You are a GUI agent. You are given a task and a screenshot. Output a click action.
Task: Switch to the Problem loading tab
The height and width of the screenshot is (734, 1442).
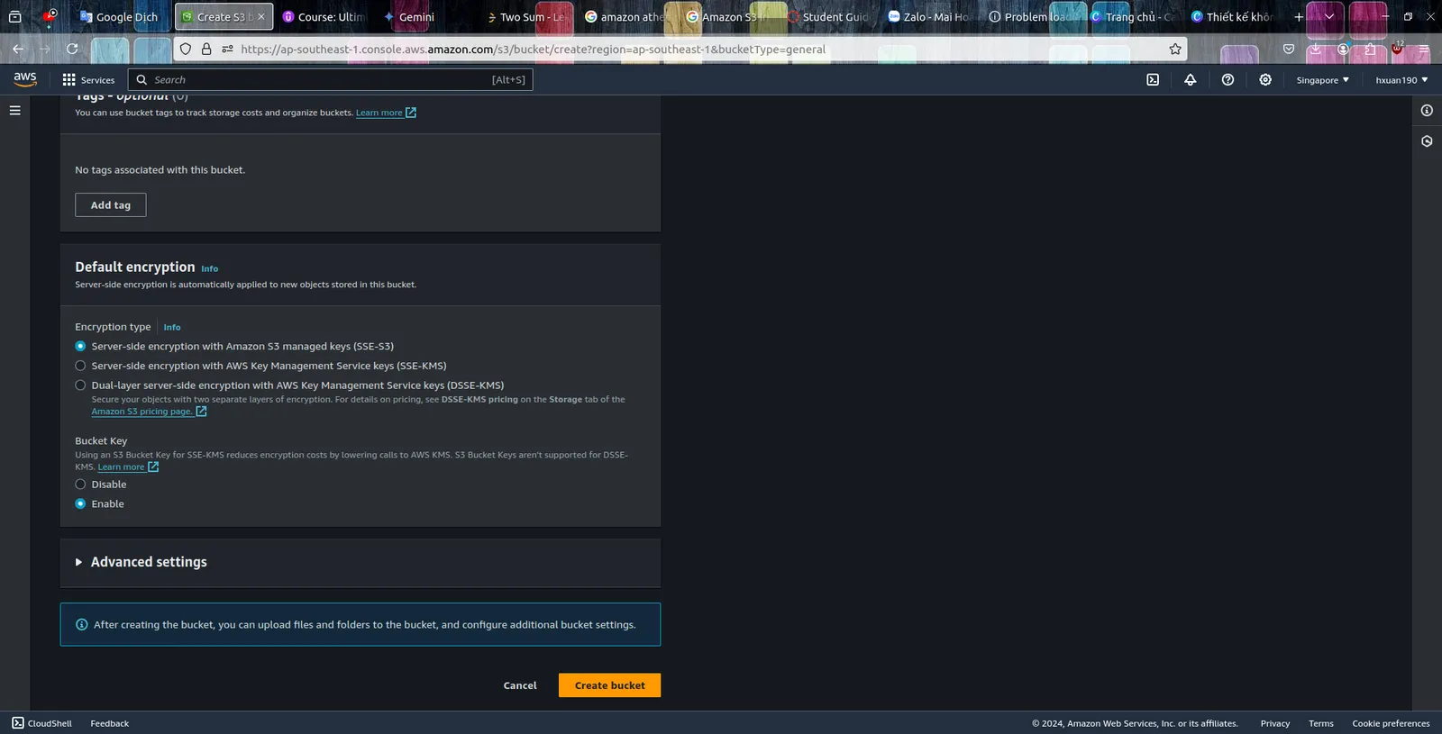coord(1031,16)
